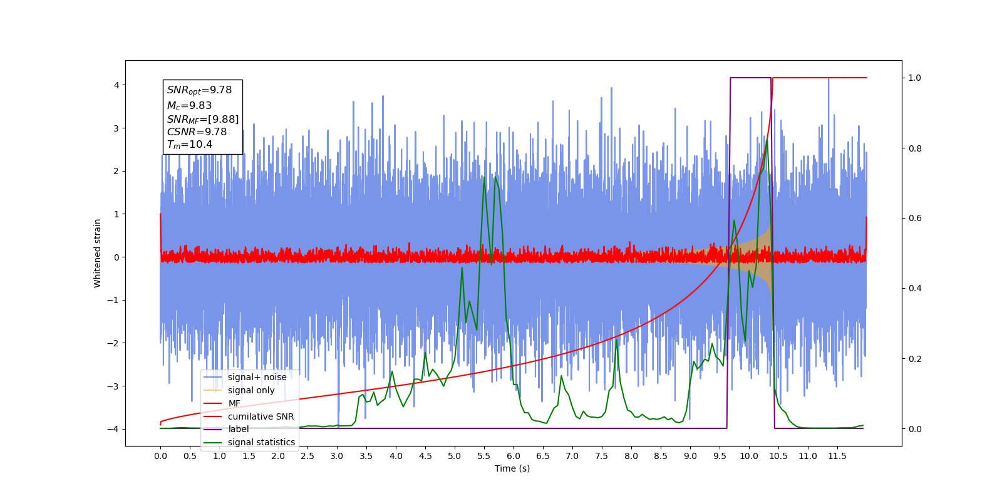Click the x-axis tick label 1.5

[249, 456]
